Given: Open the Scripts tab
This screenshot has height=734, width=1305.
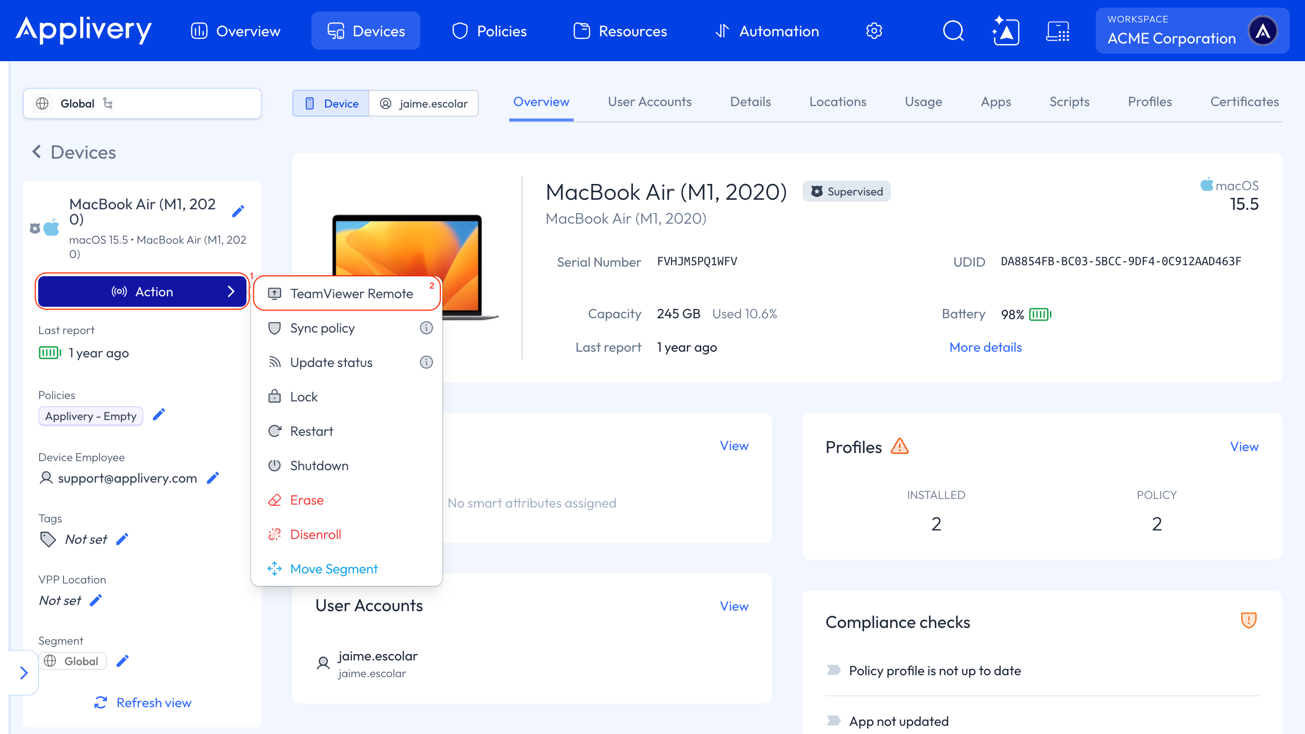Looking at the screenshot, I should coord(1069,102).
